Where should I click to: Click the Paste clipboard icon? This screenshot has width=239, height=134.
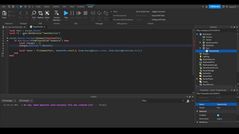(4, 13)
